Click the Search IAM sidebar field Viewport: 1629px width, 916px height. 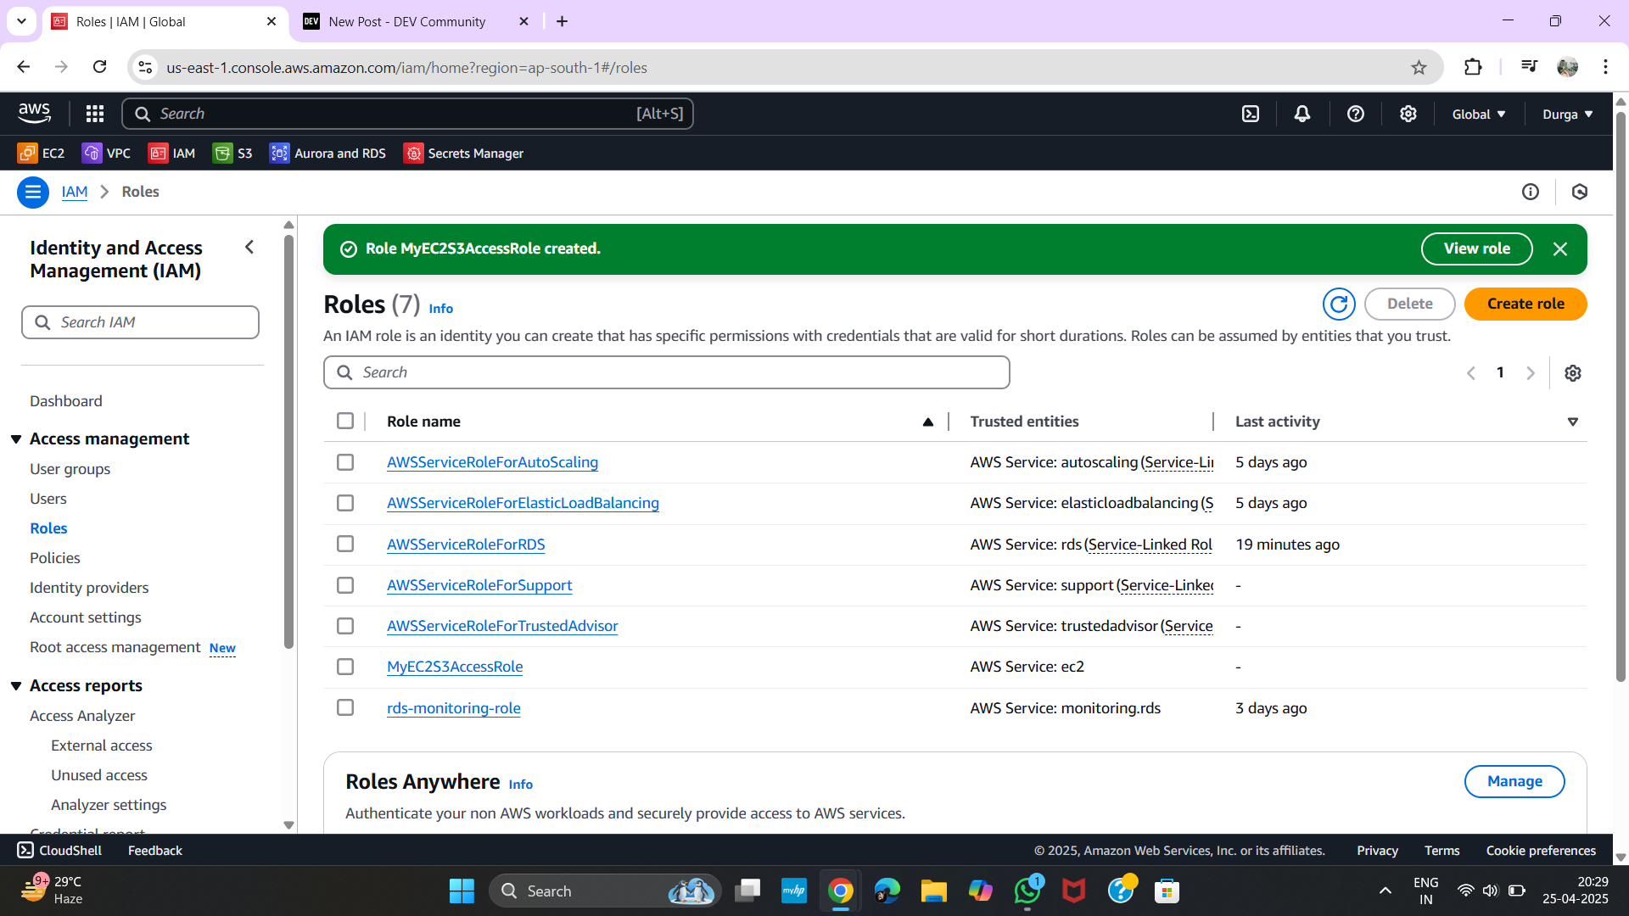coord(140,323)
